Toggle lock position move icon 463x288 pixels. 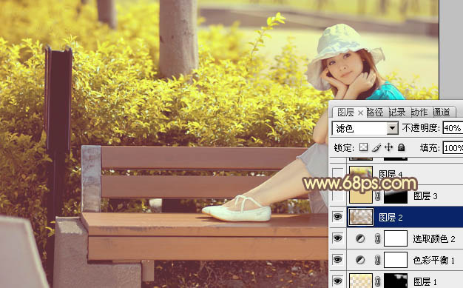point(388,147)
